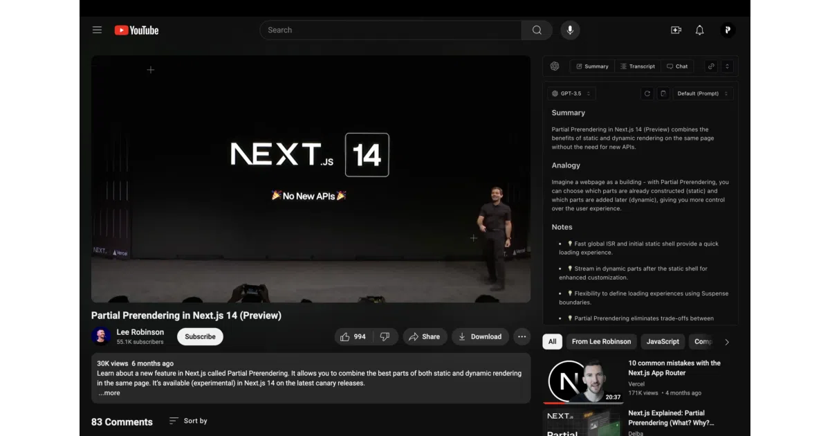Open the Lee Robinson channel name link

coord(140,332)
